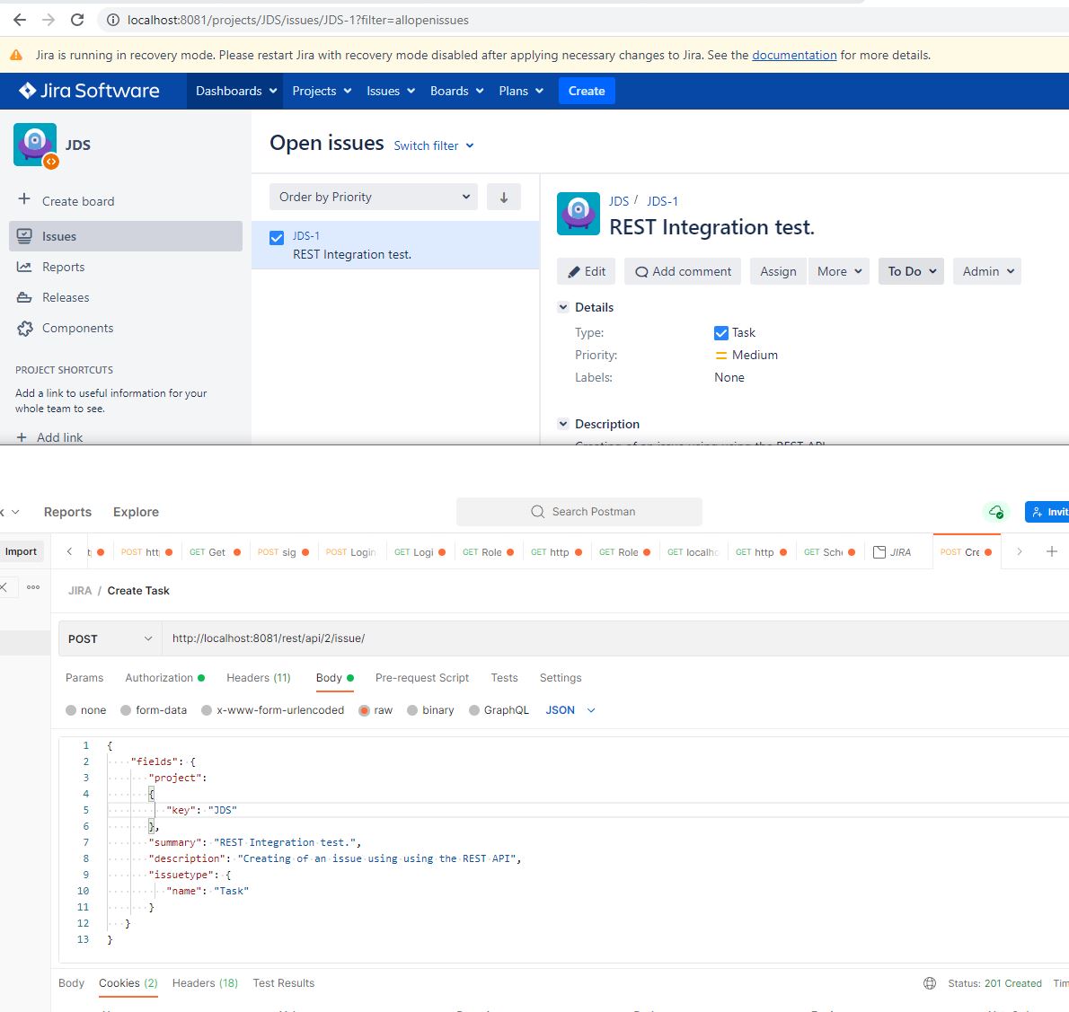Click the Edit issue button
The height and width of the screenshot is (1012, 1069).
pyautogui.click(x=587, y=271)
